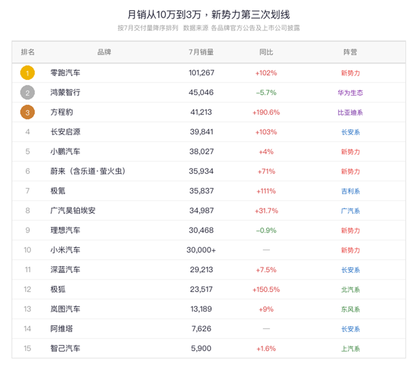Click the gold rank 1 badge
This screenshot has width=417, height=388.
(27, 73)
